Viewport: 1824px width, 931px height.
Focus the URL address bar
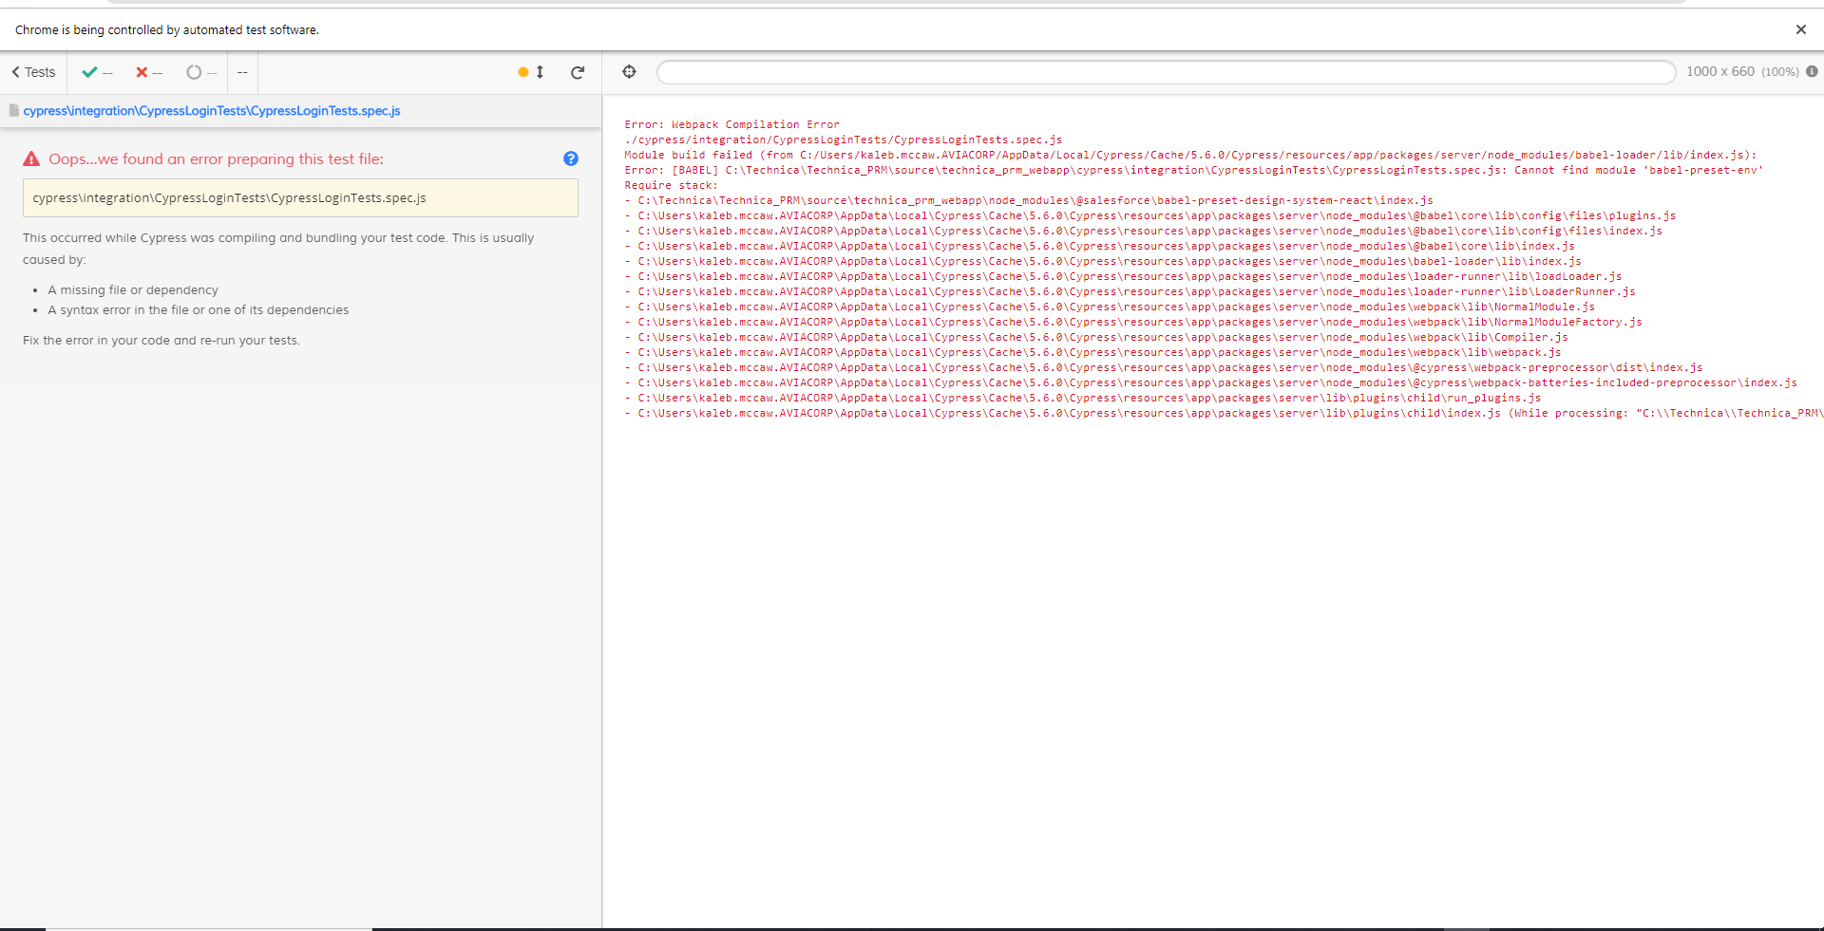[x=1166, y=72]
